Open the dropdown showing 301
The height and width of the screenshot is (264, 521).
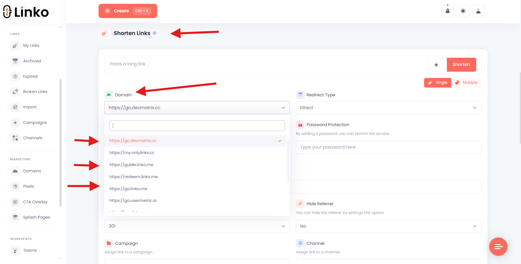197,226
